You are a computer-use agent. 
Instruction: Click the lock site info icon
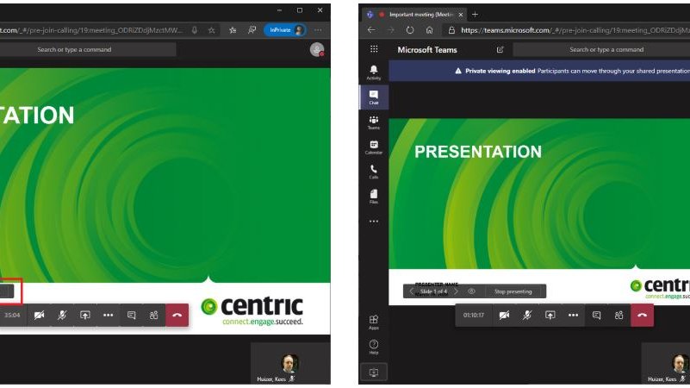[451, 30]
